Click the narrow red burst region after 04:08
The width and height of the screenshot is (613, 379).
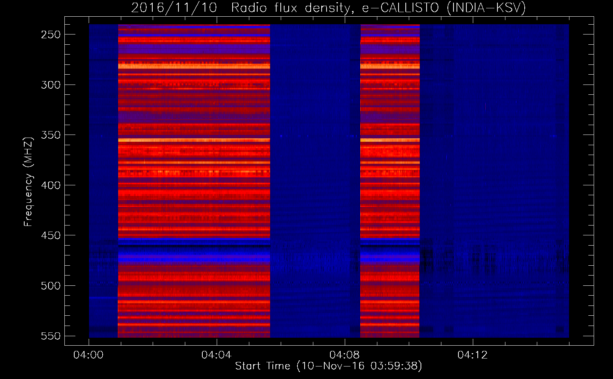tap(390, 181)
